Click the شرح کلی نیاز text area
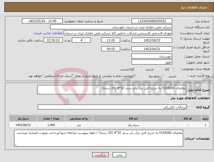 112,90
